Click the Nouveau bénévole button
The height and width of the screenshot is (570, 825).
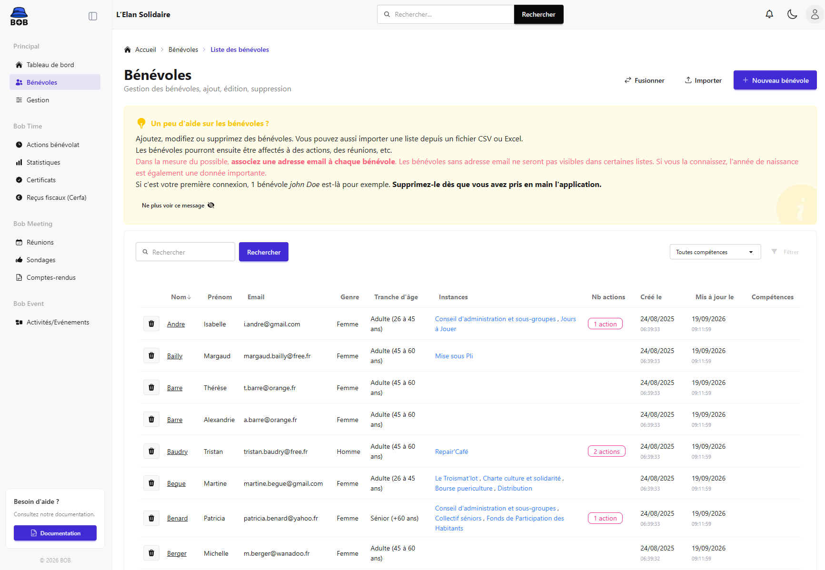click(775, 80)
